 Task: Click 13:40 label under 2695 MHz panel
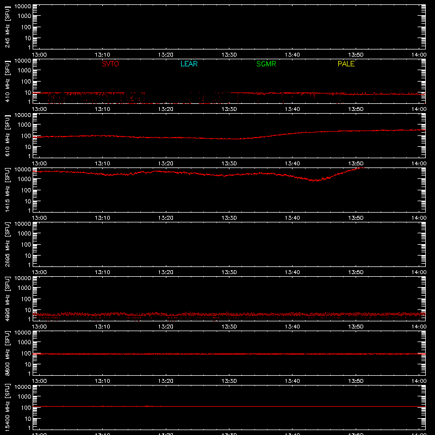click(293, 272)
